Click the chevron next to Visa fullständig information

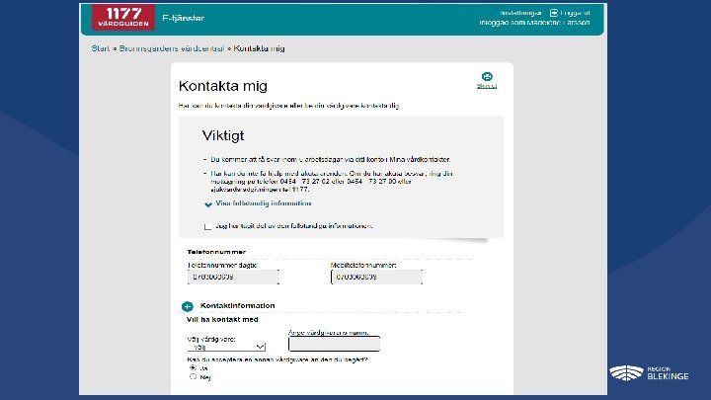point(208,204)
